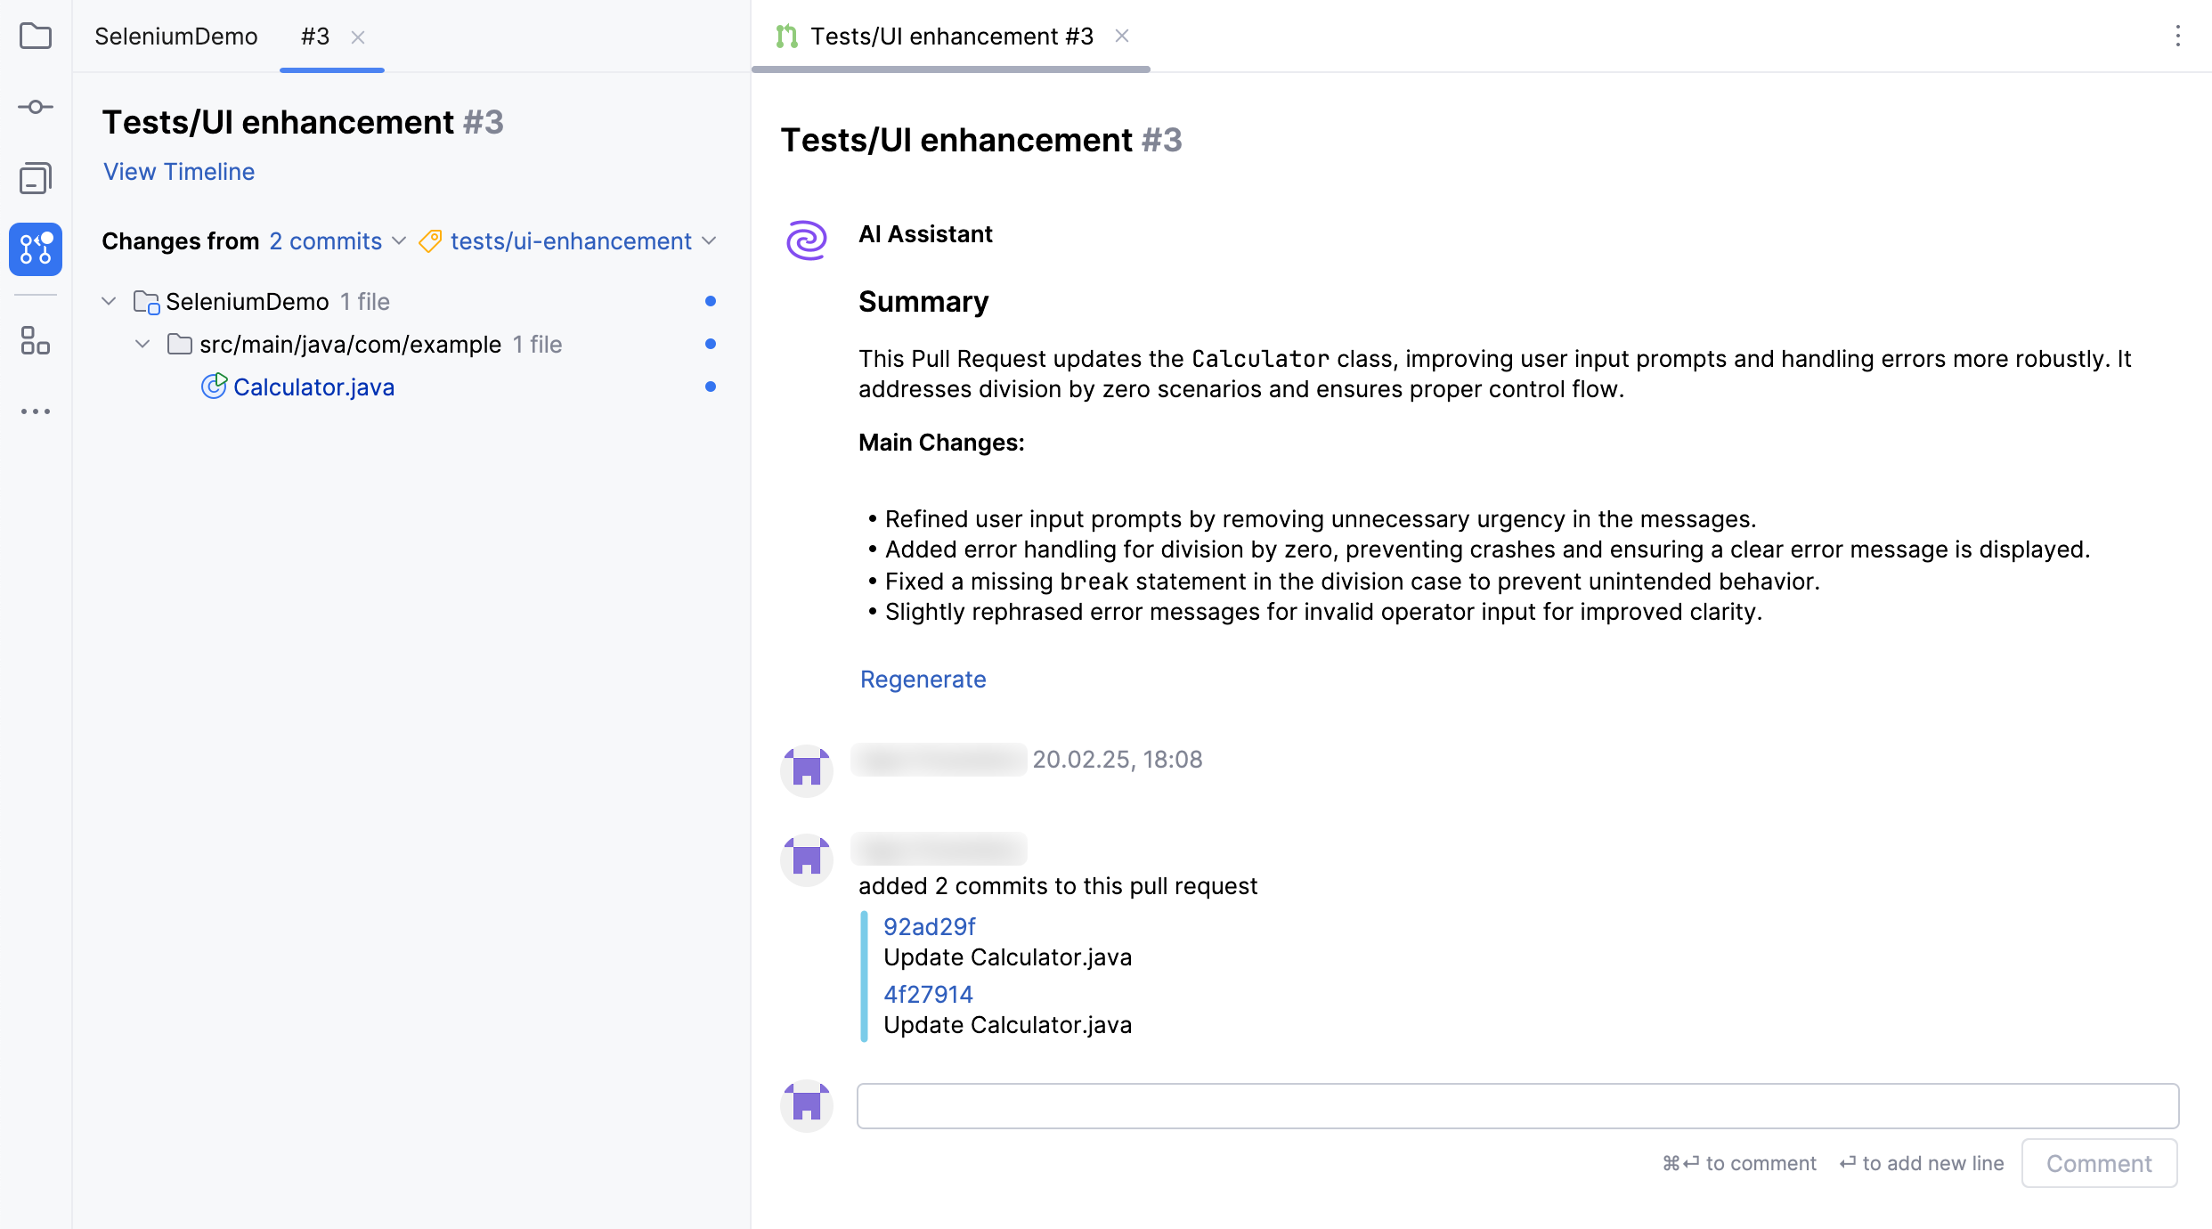The width and height of the screenshot is (2212, 1229).
Task: Open Calculator.java in the changes tree
Action: 313,387
